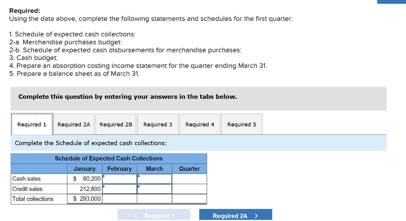Image resolution: width=406 pixels, height=221 pixels.
Task: Switch to the Required 2A tab
Action: (74, 124)
